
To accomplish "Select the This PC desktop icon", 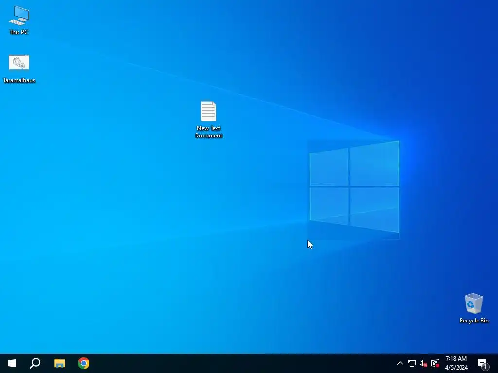I will point(19,20).
